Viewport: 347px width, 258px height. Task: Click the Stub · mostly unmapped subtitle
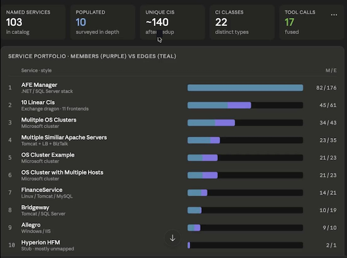click(x=47, y=249)
